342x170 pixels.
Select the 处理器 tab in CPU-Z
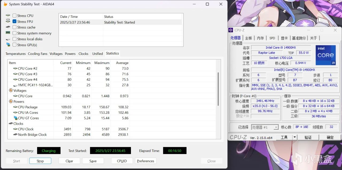[236, 38]
